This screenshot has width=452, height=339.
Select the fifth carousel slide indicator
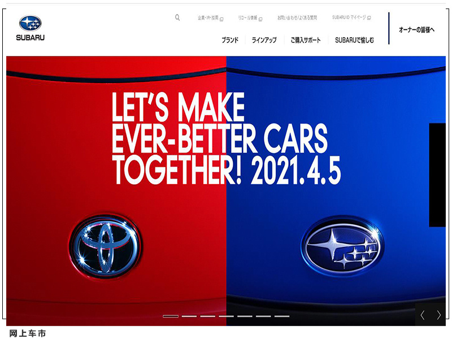tap(245, 316)
